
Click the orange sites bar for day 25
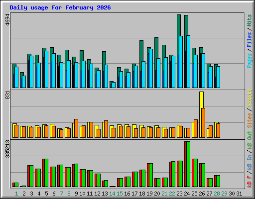[x=196, y=129]
